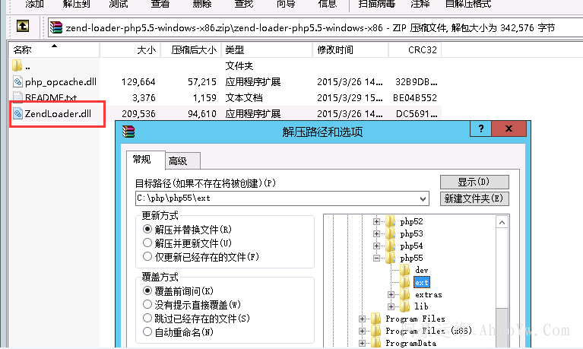Screen dimensions: 583x349
Task: Expand the extras folder node
Action: [391, 294]
